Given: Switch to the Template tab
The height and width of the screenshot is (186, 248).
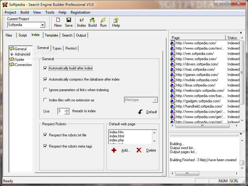Looking at the screenshot, I should (x=51, y=35).
